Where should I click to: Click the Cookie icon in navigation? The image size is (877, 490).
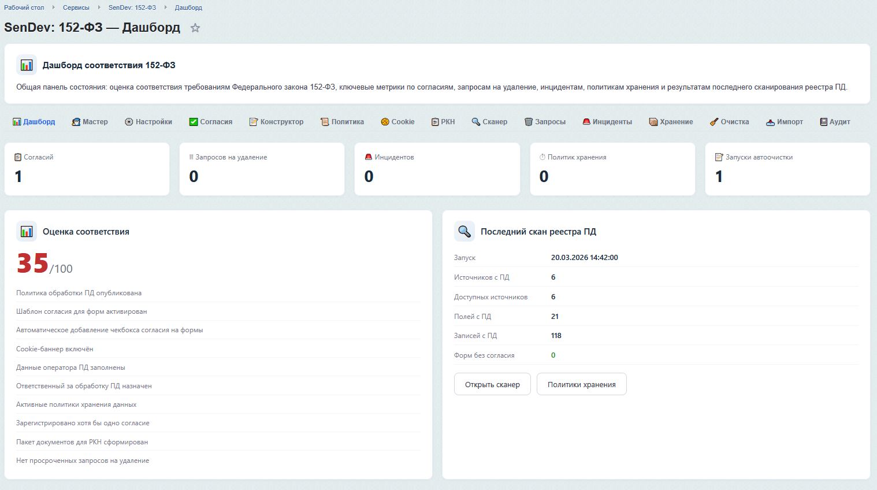coord(385,122)
